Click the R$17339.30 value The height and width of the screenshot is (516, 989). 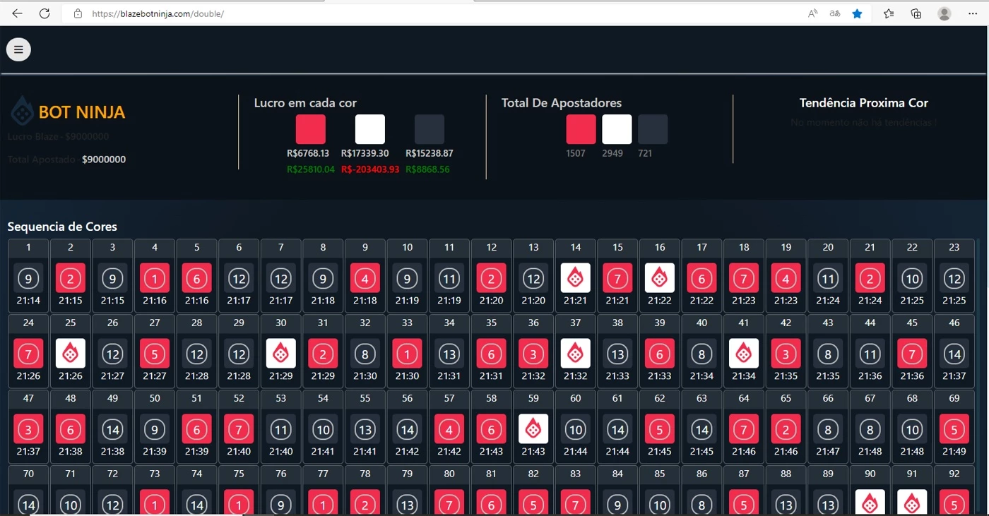pyautogui.click(x=365, y=153)
